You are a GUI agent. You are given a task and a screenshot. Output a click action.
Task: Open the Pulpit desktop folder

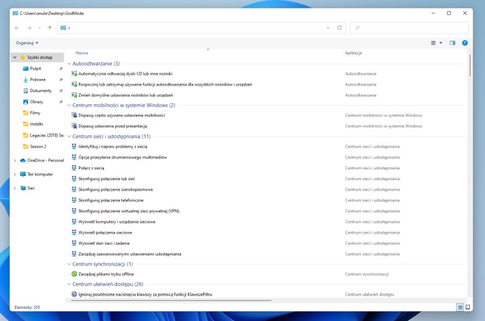pyautogui.click(x=36, y=69)
